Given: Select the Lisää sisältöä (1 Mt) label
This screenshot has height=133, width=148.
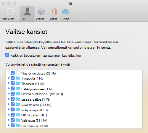Looking at the screenshot, I should click(x=36, y=99).
